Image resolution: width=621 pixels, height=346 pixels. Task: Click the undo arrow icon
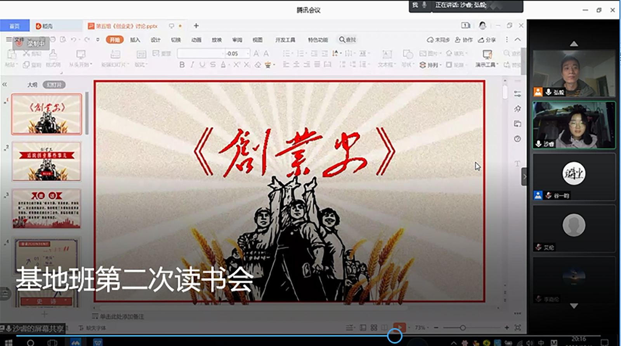pyautogui.click(x=73, y=40)
